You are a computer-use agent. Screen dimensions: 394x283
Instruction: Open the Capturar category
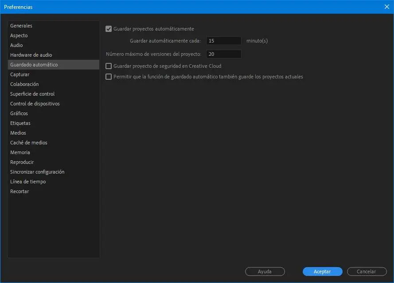[x=54, y=74]
